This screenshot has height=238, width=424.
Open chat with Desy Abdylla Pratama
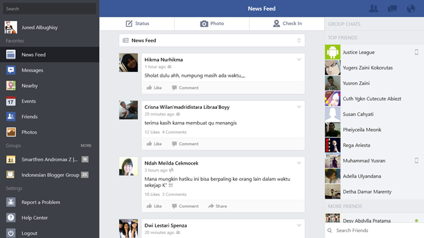pos(374,219)
